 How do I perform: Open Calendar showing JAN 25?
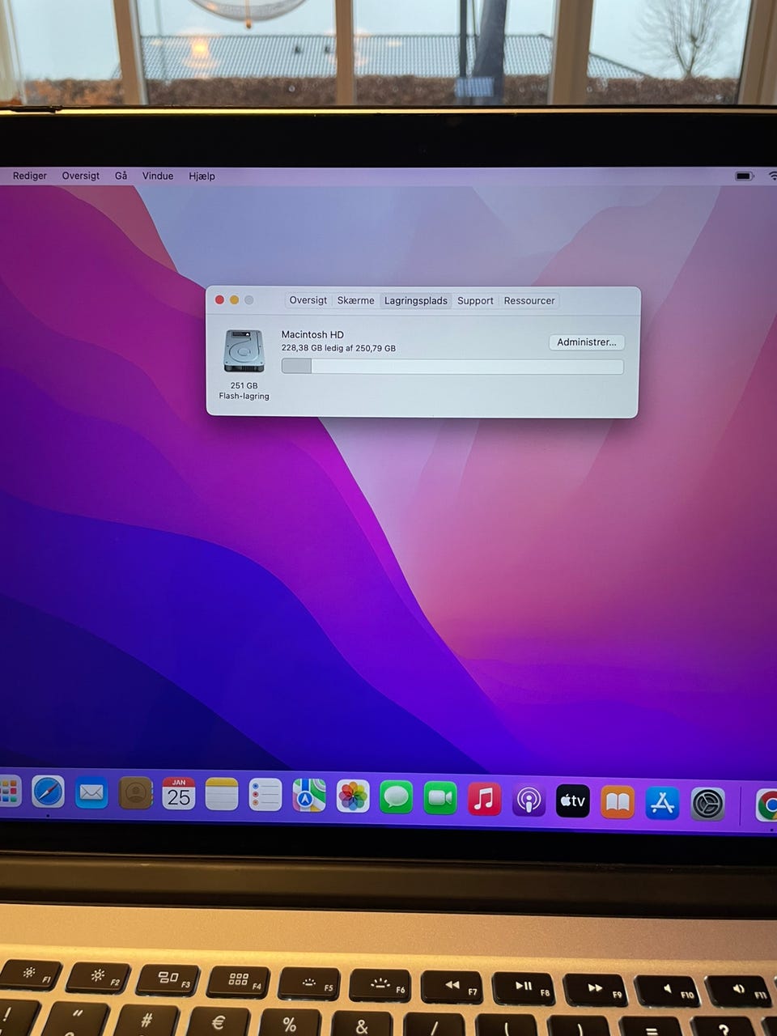179,794
